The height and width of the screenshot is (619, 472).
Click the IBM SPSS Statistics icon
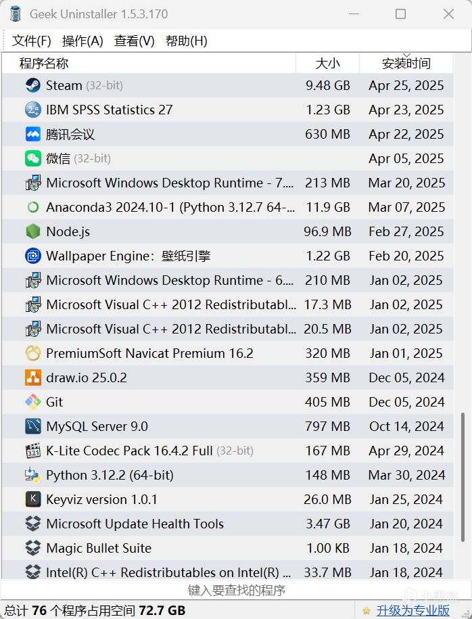tap(32, 110)
